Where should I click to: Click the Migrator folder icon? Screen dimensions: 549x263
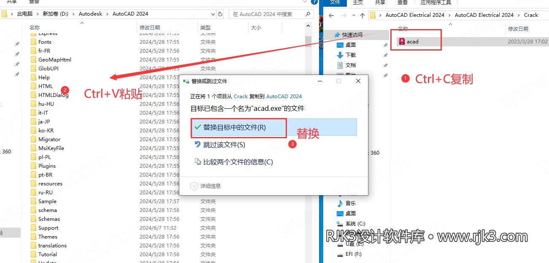pos(33,139)
